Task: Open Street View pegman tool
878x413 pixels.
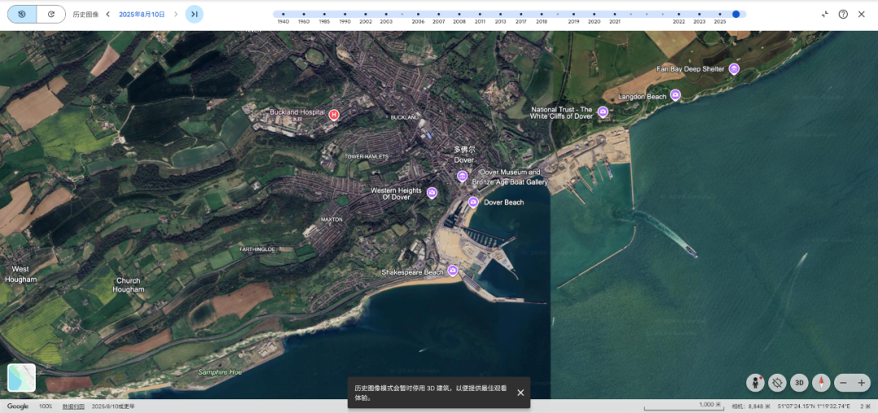Action: point(757,382)
